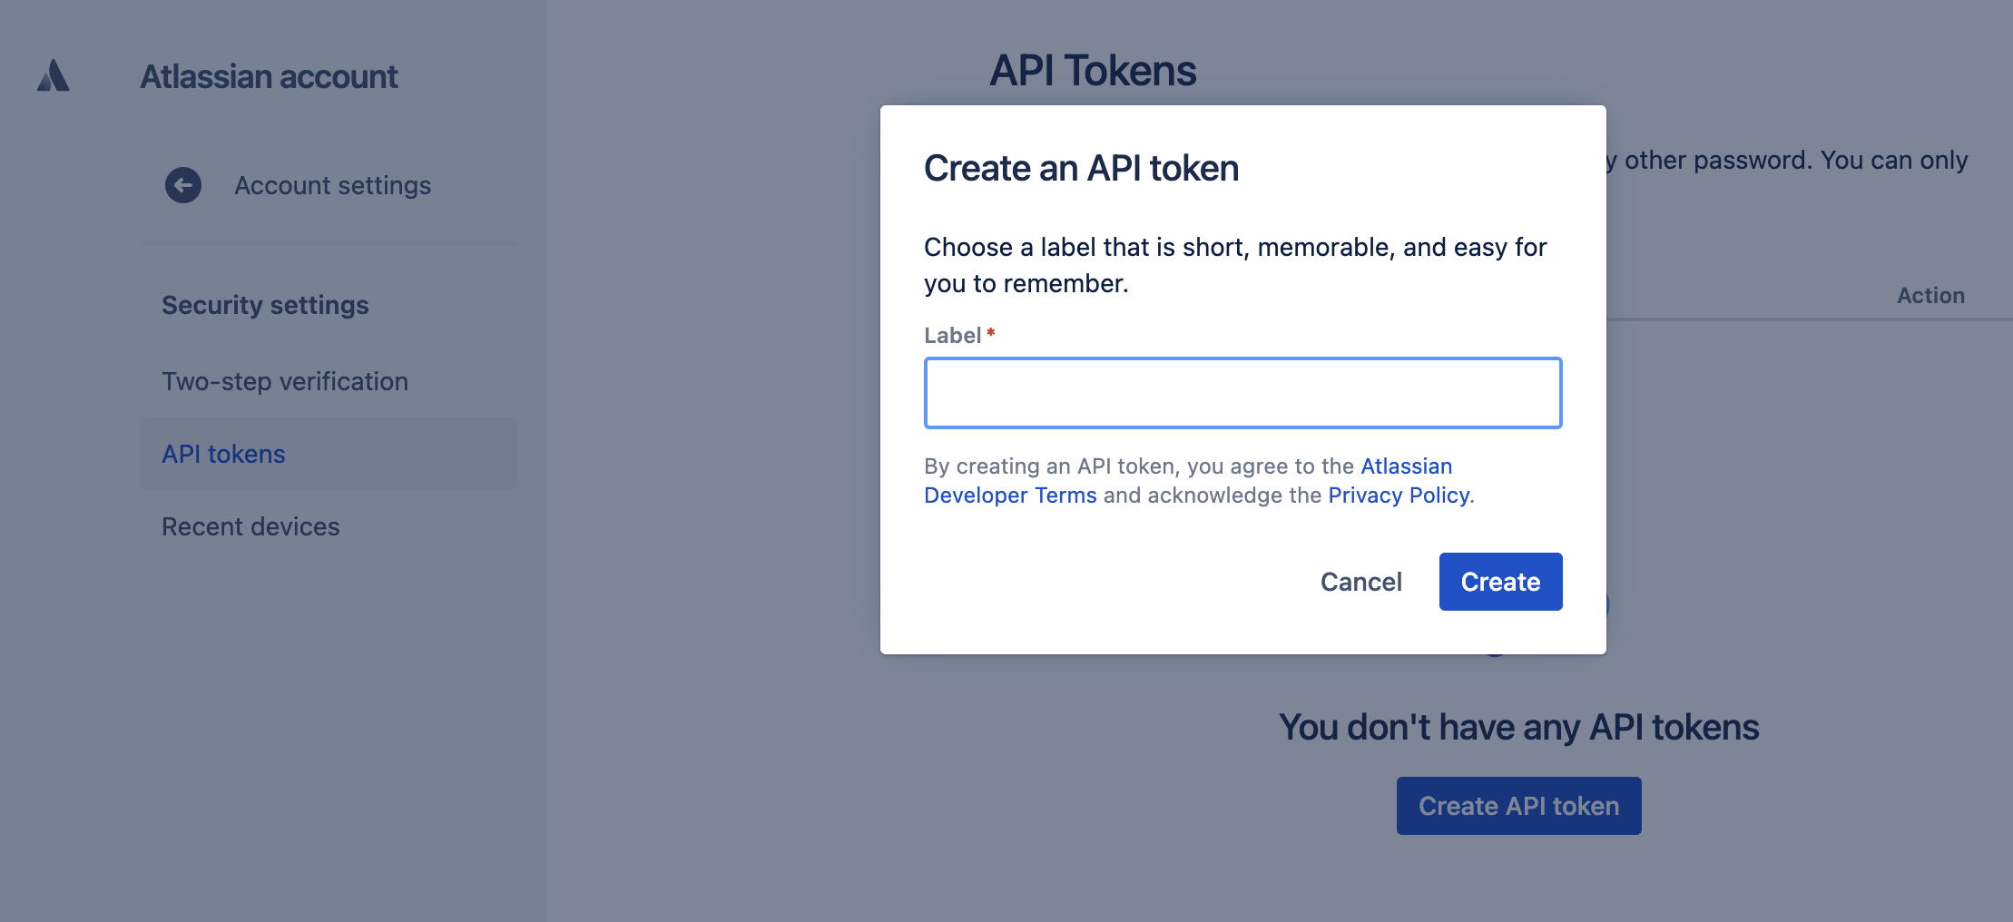Click the Create an API token dialog title
This screenshot has width=2013, height=922.
click(1081, 168)
